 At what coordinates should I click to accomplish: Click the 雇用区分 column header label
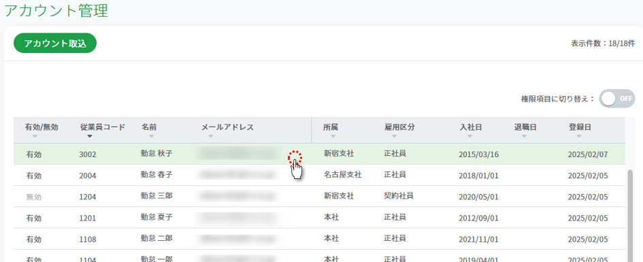[x=399, y=127]
